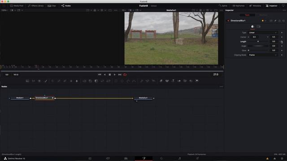This screenshot has width=287, height=161.
Task: Open the Keyframes panel
Action: 239,6
